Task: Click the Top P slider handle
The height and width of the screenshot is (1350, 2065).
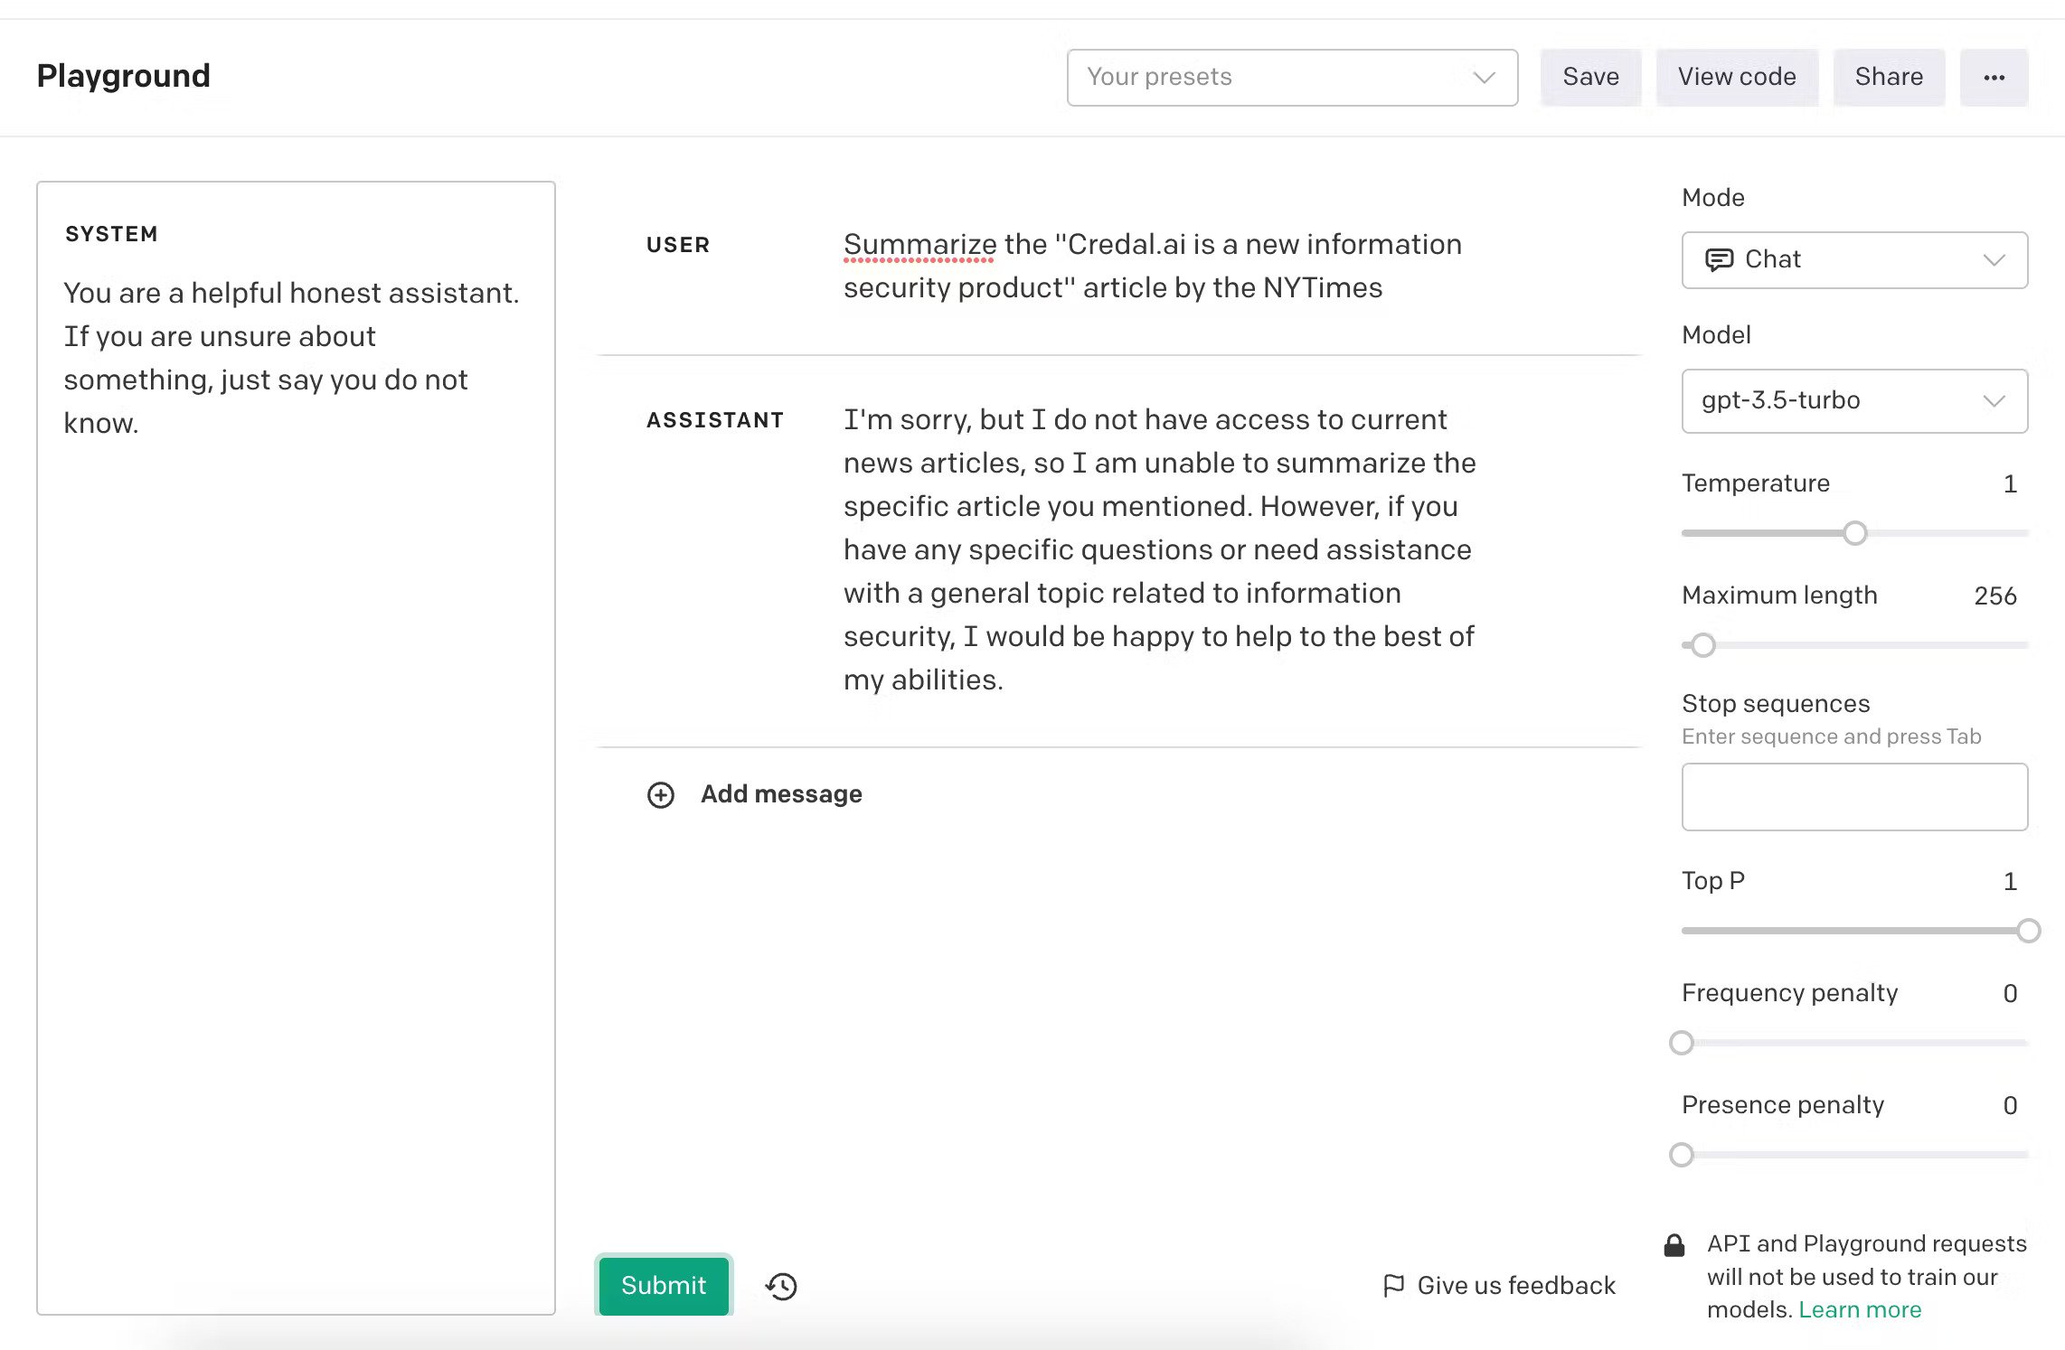Action: [x=2027, y=931]
